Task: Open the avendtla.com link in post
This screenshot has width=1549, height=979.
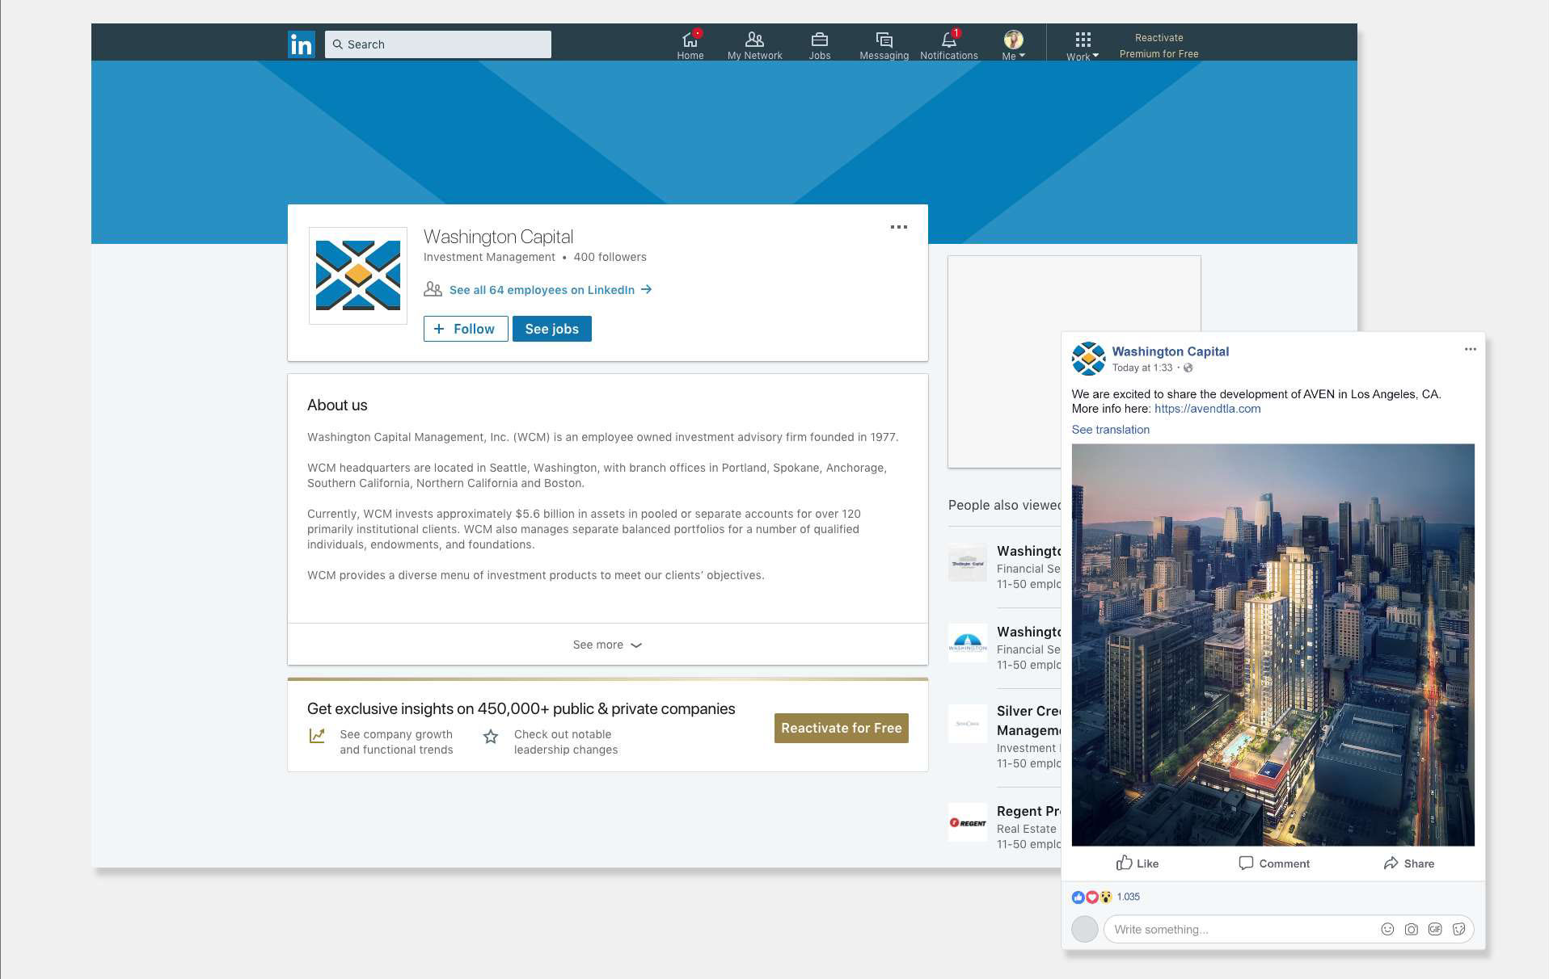Action: [1207, 409]
